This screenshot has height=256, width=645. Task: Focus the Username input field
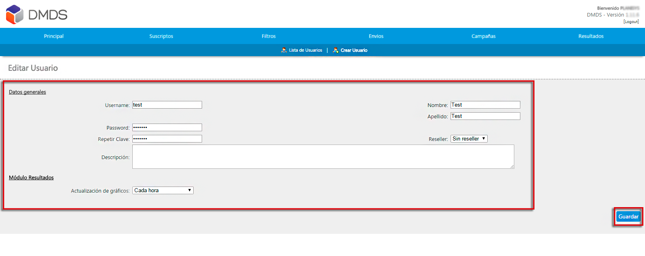(167, 105)
